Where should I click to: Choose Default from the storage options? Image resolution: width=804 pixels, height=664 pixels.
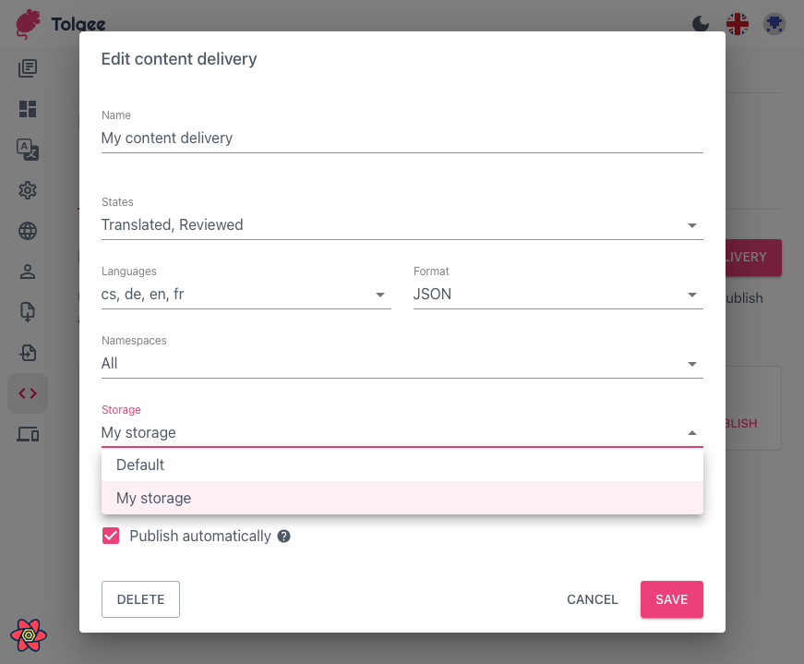pyautogui.click(x=138, y=465)
